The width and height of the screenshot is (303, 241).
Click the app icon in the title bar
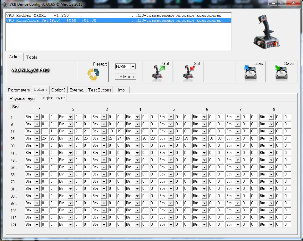tap(5, 4)
